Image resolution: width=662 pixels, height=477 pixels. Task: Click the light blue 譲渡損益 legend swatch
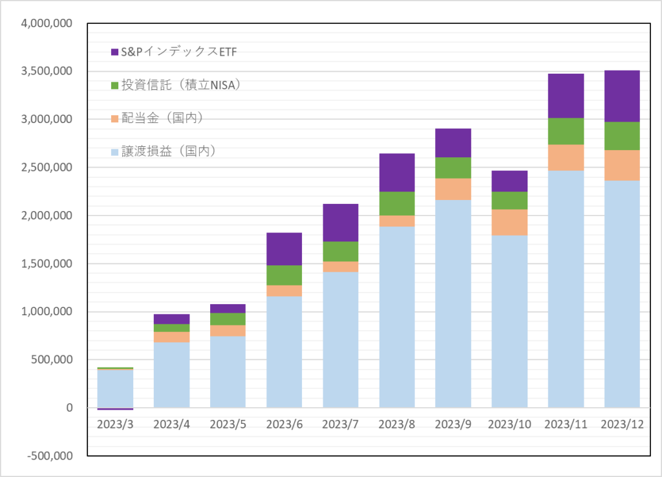[x=114, y=151]
